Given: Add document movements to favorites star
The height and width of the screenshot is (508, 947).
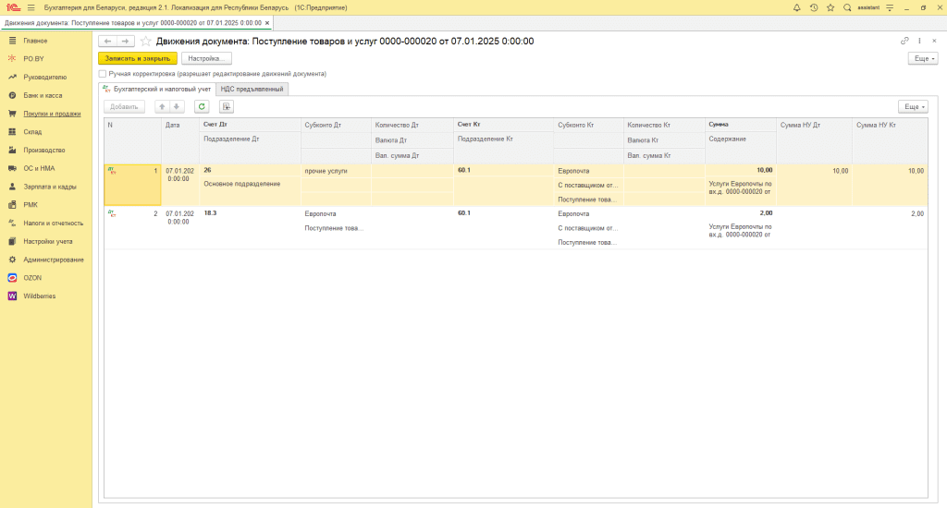Looking at the screenshot, I should click(145, 41).
